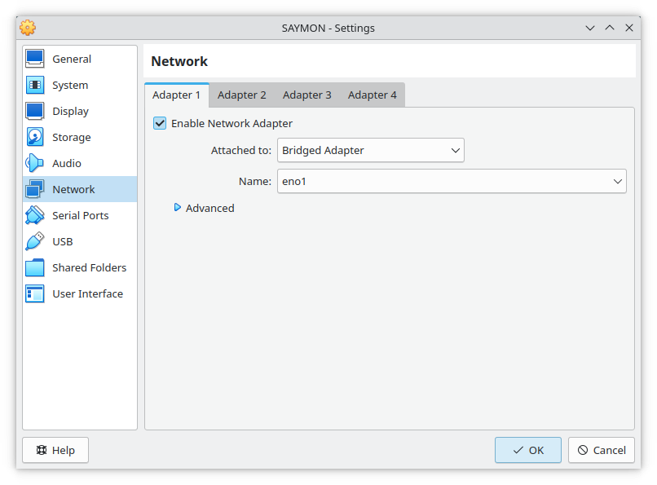Open the Serial Ports connector icon

(x=35, y=215)
